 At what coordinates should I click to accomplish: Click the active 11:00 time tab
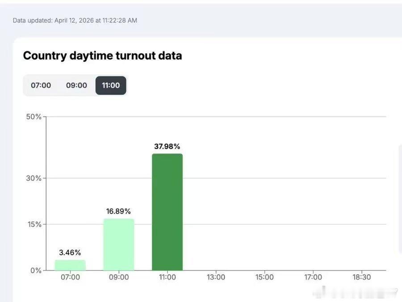[111, 85]
